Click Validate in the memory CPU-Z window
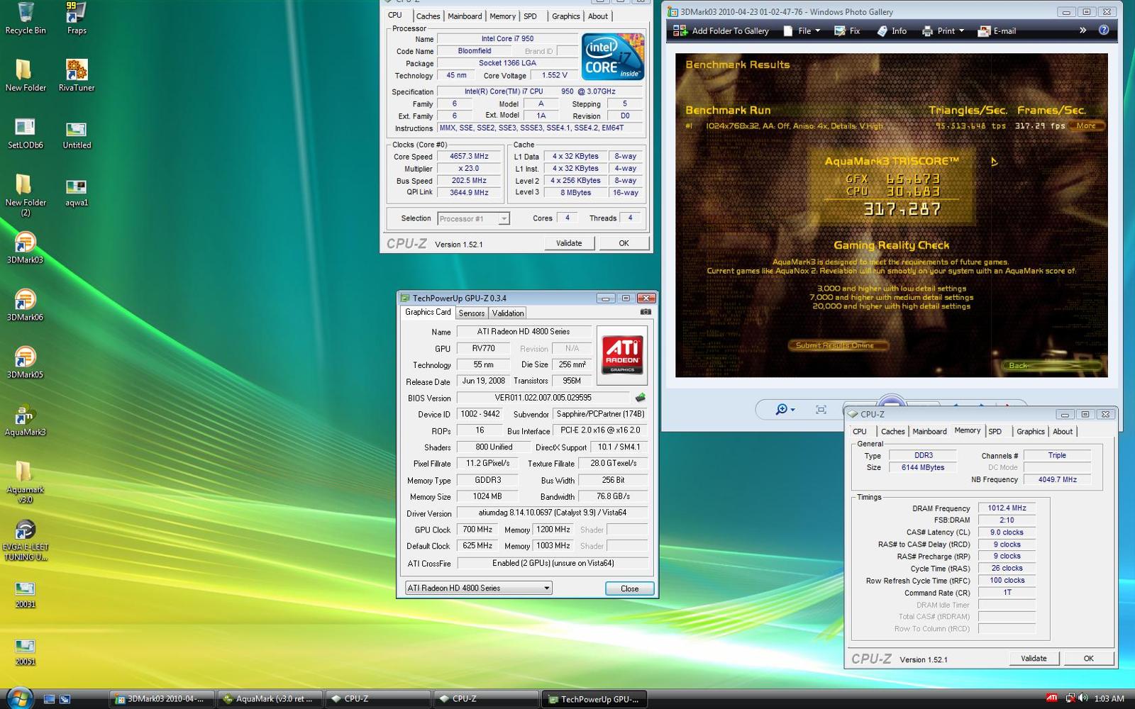Screen dimensions: 1135x709 point(1034,659)
